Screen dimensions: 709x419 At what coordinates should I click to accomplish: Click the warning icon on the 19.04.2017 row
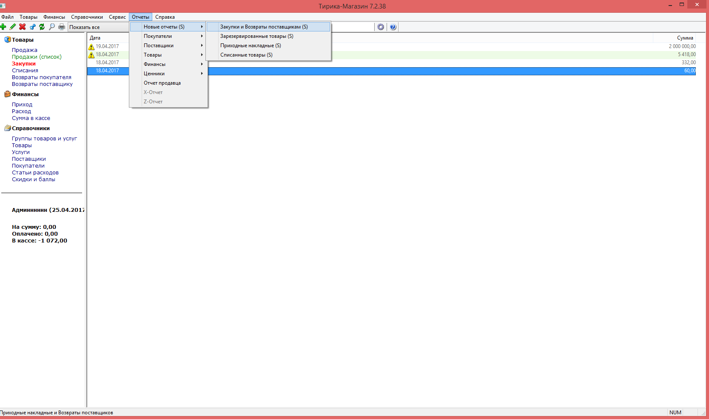coord(91,47)
